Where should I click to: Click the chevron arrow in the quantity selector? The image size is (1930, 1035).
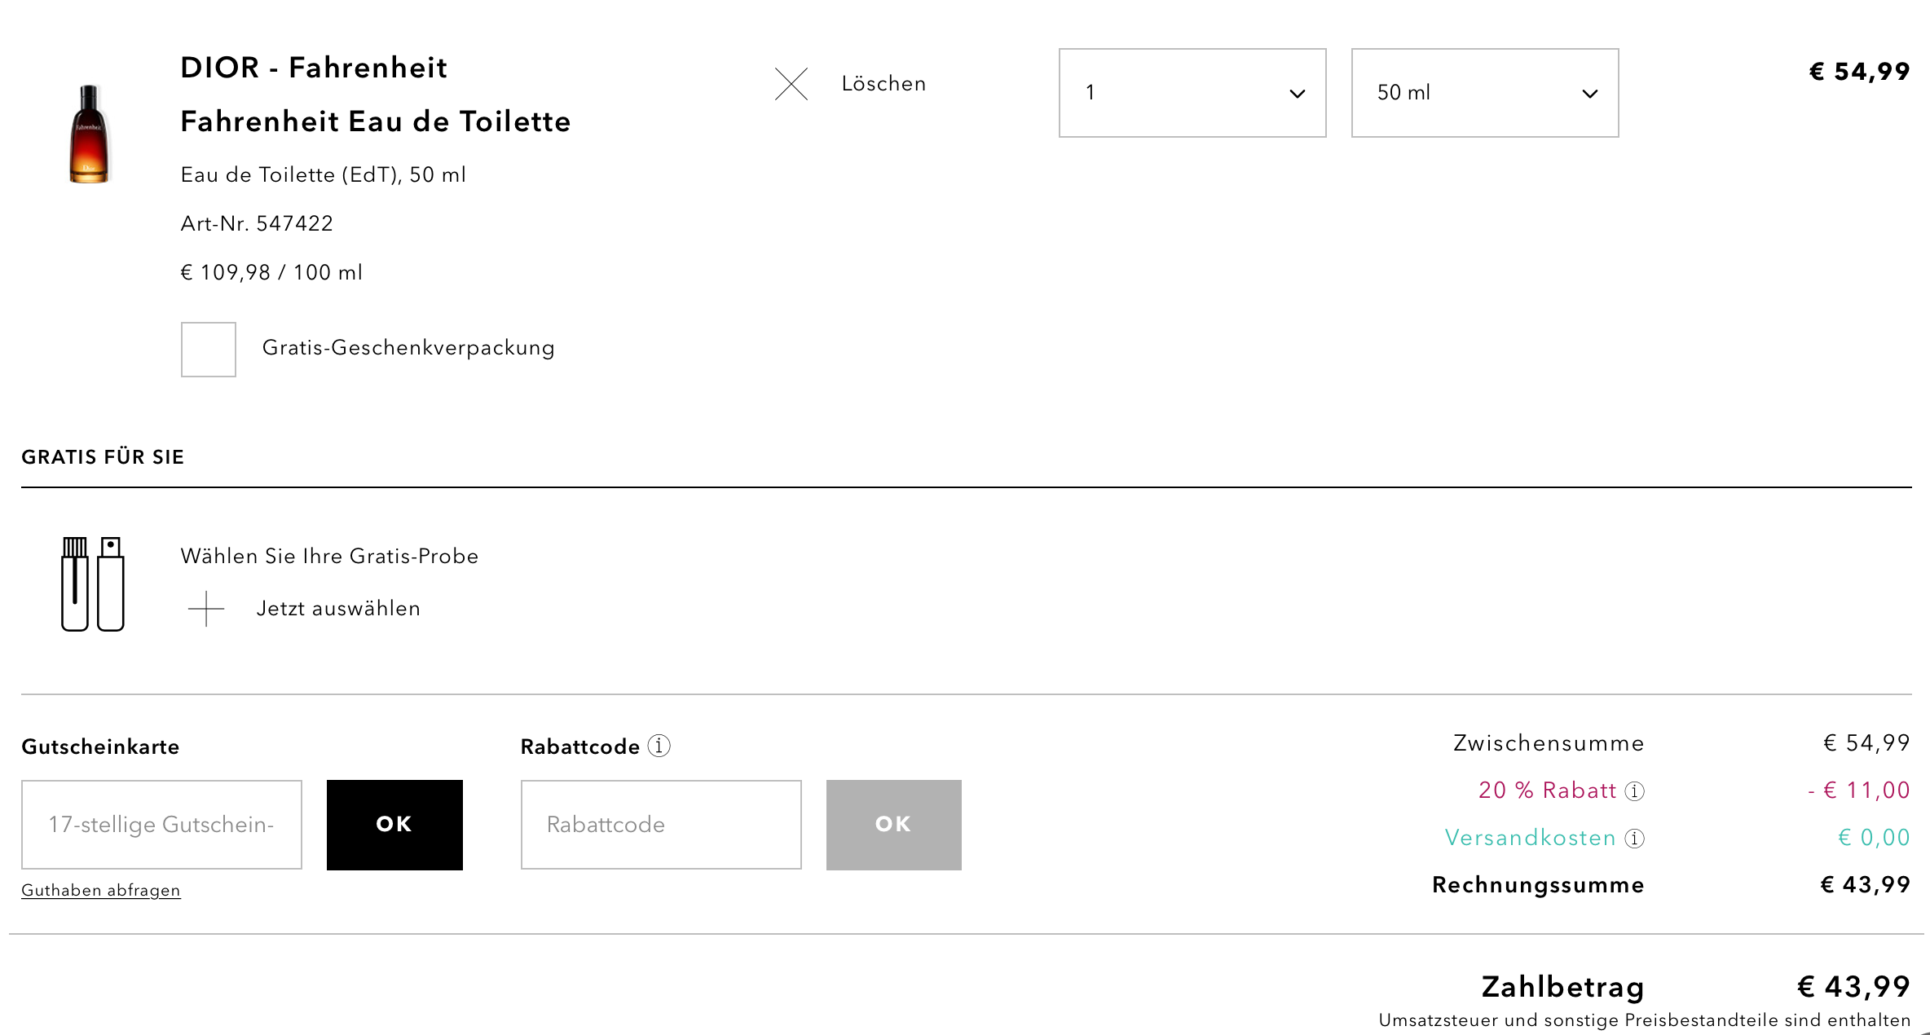[1297, 94]
